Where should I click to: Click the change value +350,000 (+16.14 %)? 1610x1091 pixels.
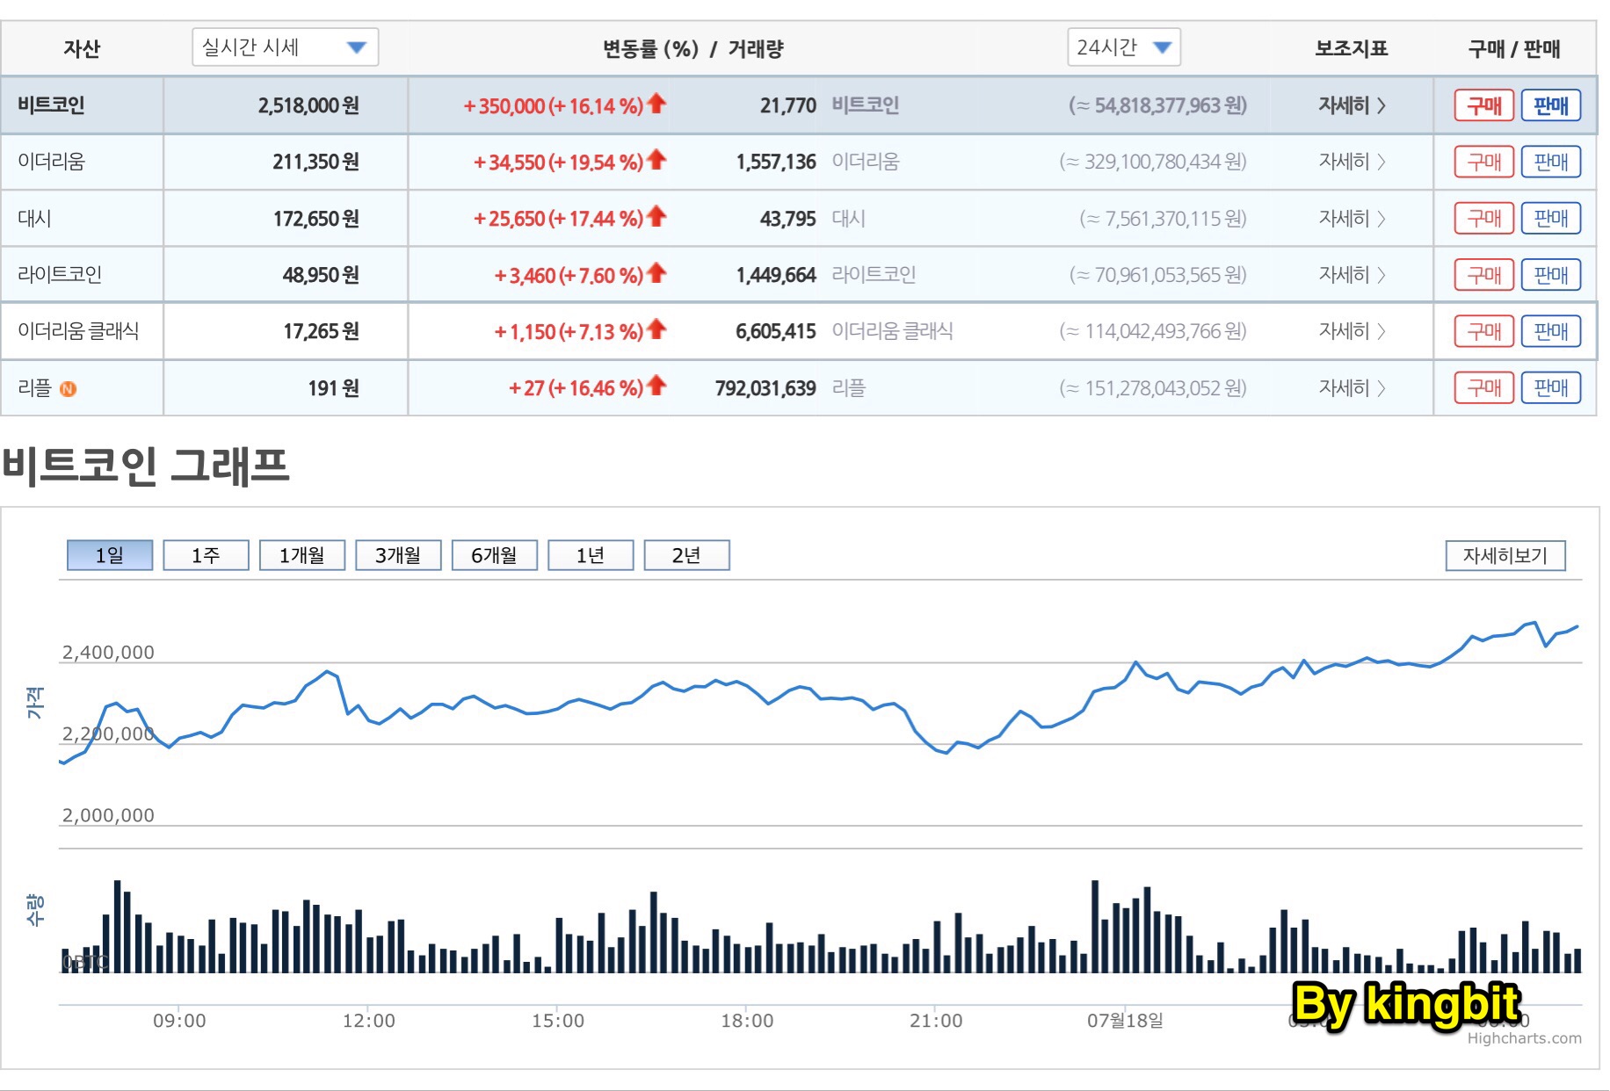[x=554, y=105]
